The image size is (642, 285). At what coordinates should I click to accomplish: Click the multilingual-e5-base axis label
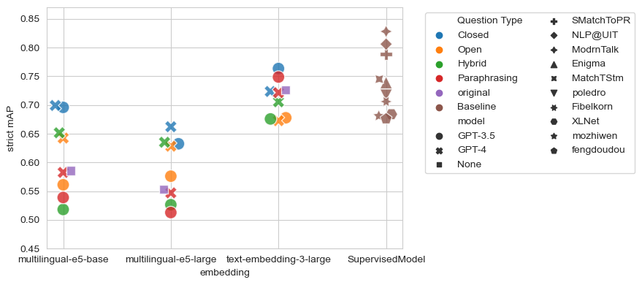pos(64,259)
